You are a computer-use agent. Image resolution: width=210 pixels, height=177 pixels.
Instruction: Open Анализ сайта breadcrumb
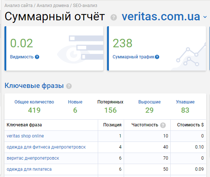click(x=19, y=6)
